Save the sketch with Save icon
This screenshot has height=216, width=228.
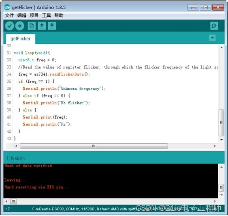coord(52,26)
